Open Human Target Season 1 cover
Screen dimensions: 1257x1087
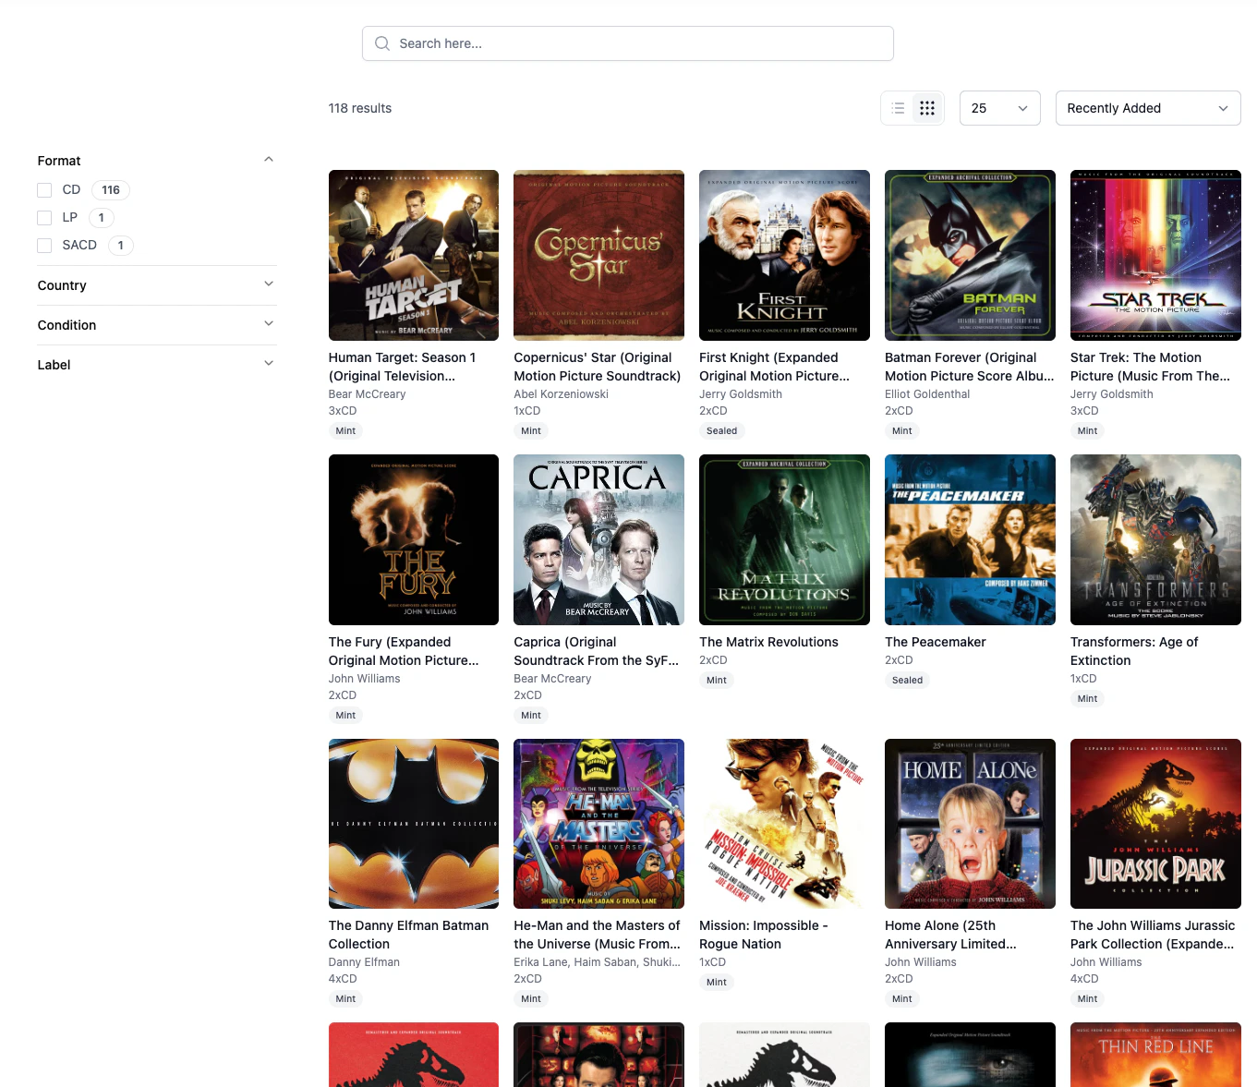pyautogui.click(x=414, y=255)
